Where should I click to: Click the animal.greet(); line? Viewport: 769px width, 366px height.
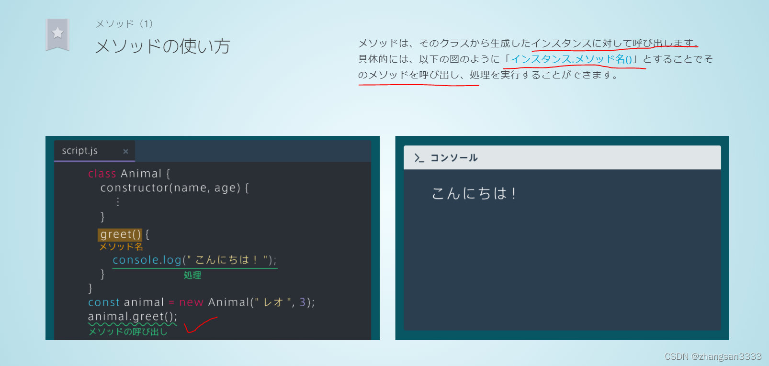point(133,317)
